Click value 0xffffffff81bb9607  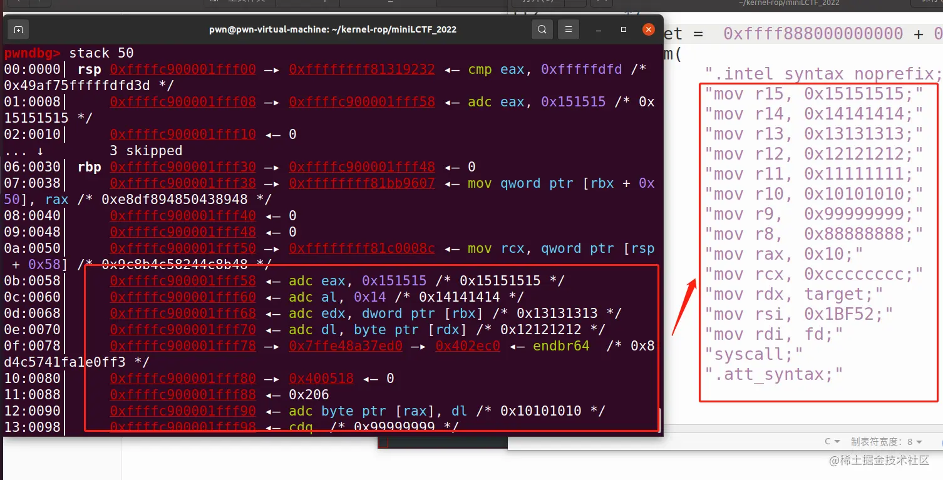(362, 183)
